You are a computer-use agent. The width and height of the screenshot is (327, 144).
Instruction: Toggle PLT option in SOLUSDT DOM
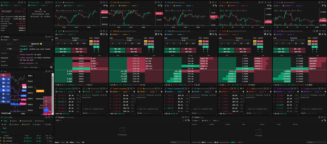point(200,41)
